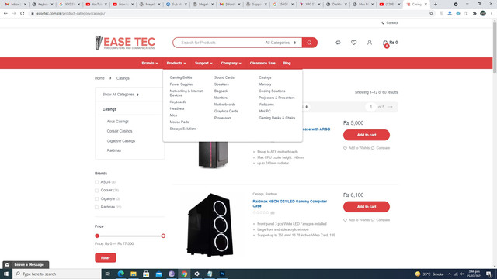This screenshot has width=497, height=279.
Task: Open a new browser tab
Action: pos(436,5)
